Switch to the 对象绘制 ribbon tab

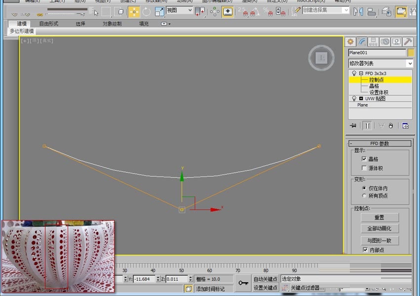click(x=112, y=24)
